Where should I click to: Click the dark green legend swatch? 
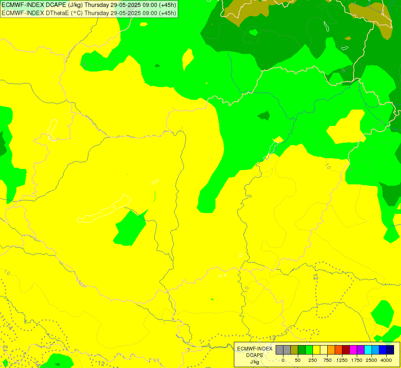[302, 350]
